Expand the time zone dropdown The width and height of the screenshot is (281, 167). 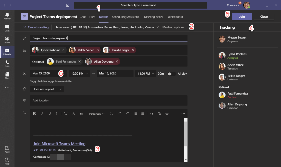tap(157, 27)
